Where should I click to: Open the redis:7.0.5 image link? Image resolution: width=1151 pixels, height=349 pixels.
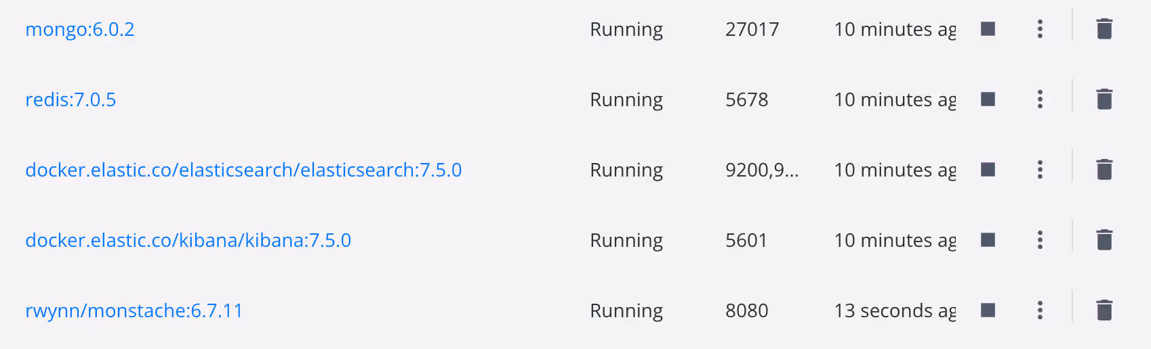pos(70,100)
